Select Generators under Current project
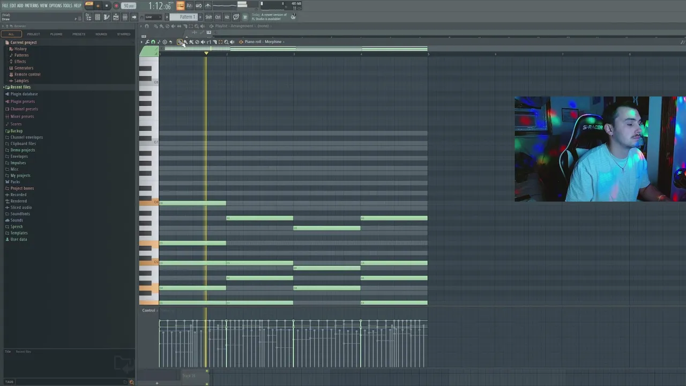The width and height of the screenshot is (686, 386). 24,68
